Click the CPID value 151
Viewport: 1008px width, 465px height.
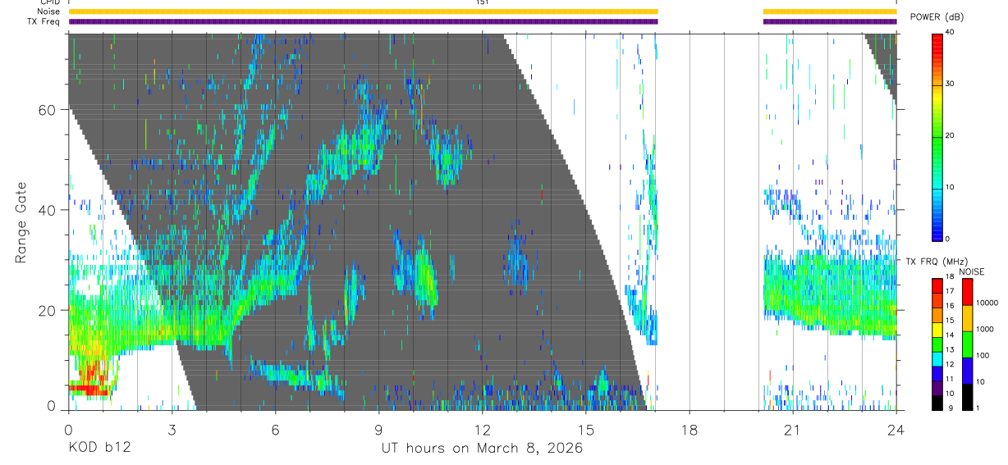(x=482, y=2)
